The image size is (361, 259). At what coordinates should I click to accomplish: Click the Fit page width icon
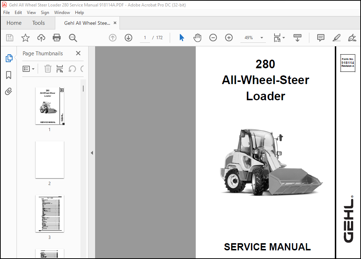point(277,38)
